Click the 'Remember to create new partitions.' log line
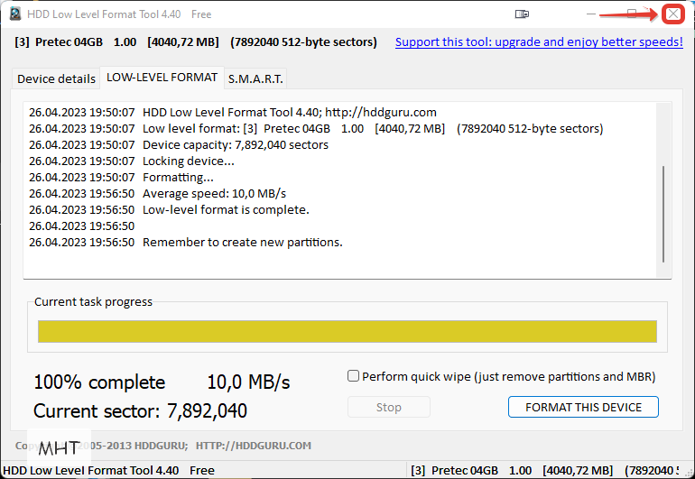 [x=243, y=243]
